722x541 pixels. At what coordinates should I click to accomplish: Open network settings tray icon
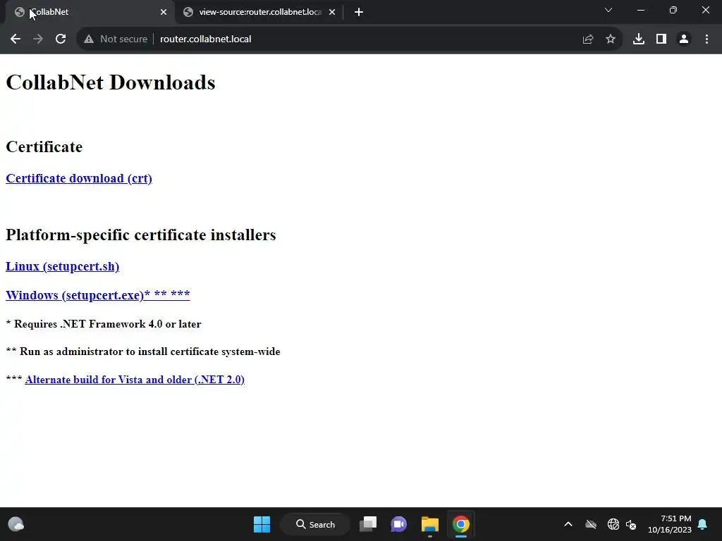pyautogui.click(x=613, y=524)
